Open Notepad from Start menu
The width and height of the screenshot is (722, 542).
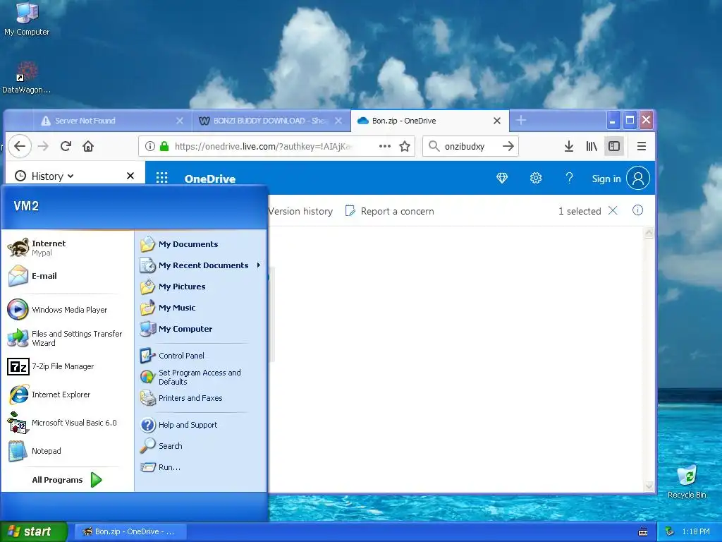(67, 451)
